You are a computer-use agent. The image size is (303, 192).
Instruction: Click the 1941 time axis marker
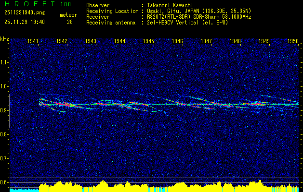click(33, 41)
